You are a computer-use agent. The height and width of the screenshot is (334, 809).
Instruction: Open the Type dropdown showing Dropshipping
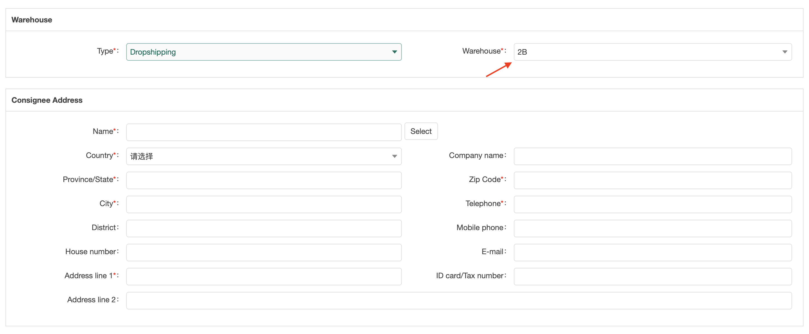coord(264,52)
